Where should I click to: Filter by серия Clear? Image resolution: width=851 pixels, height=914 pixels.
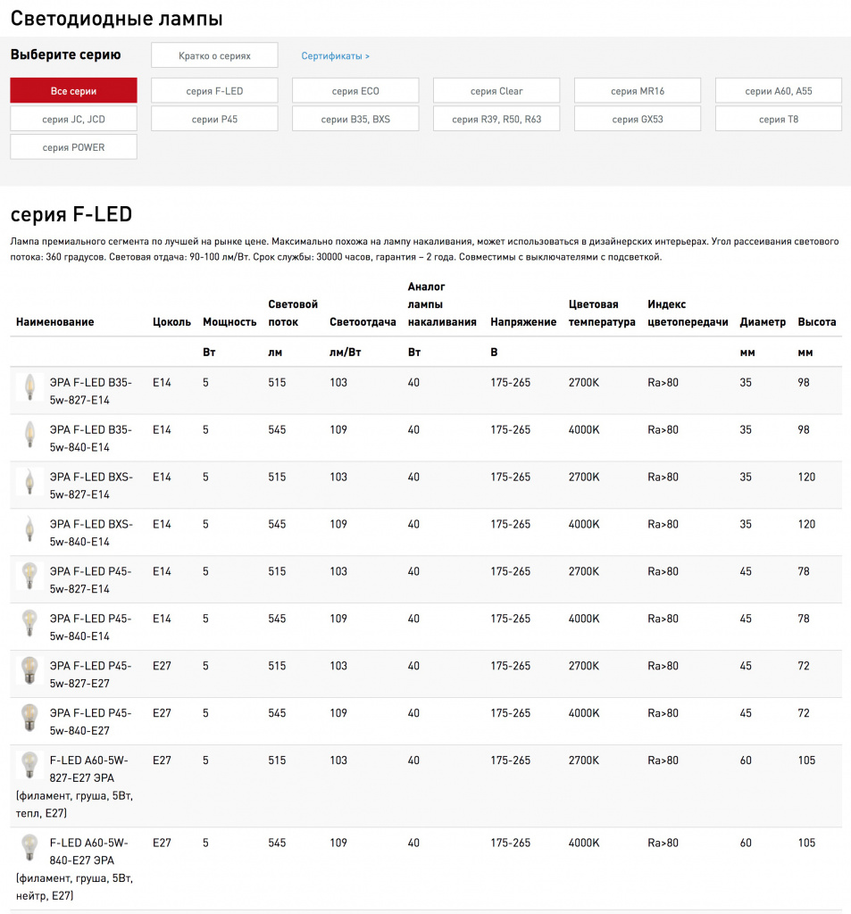coord(496,90)
